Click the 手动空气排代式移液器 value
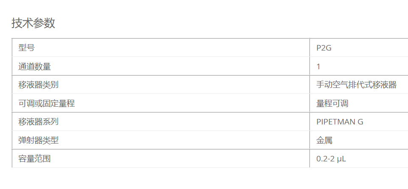Screen dimensions: 408x189 pos(356,85)
